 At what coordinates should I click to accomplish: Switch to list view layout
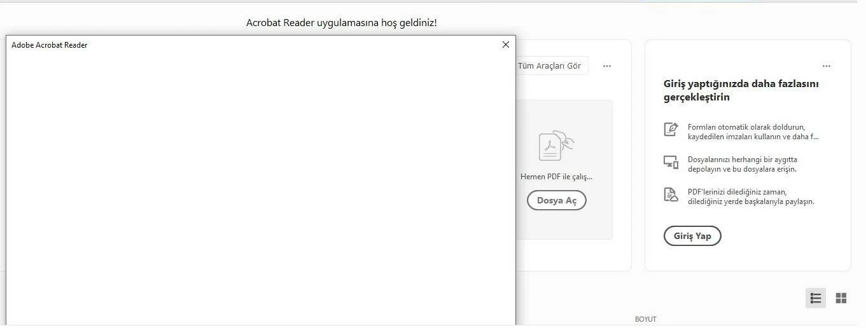(816, 298)
